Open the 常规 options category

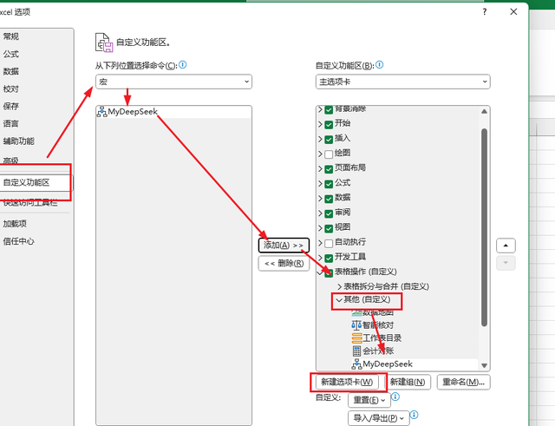(11, 36)
